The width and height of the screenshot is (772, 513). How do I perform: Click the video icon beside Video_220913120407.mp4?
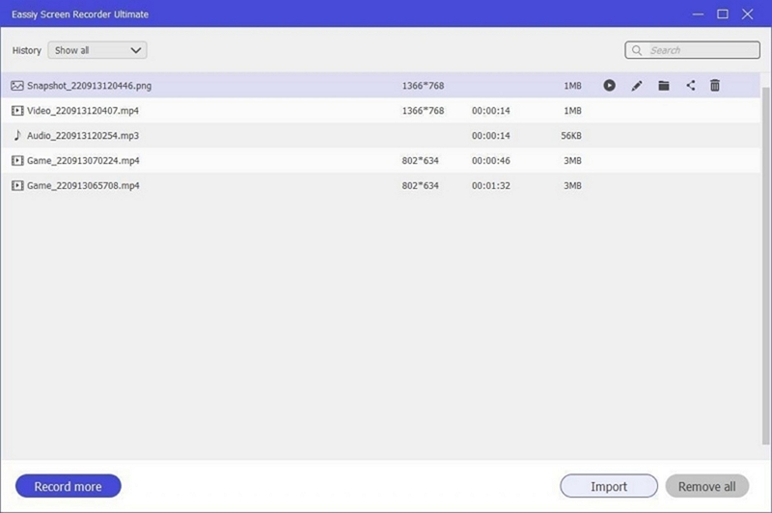coord(17,111)
